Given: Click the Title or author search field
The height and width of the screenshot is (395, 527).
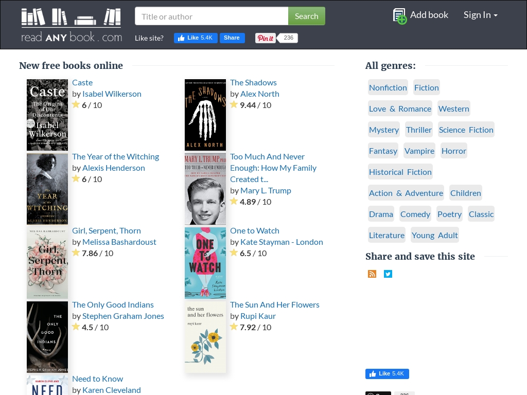Looking at the screenshot, I should pyautogui.click(x=212, y=16).
